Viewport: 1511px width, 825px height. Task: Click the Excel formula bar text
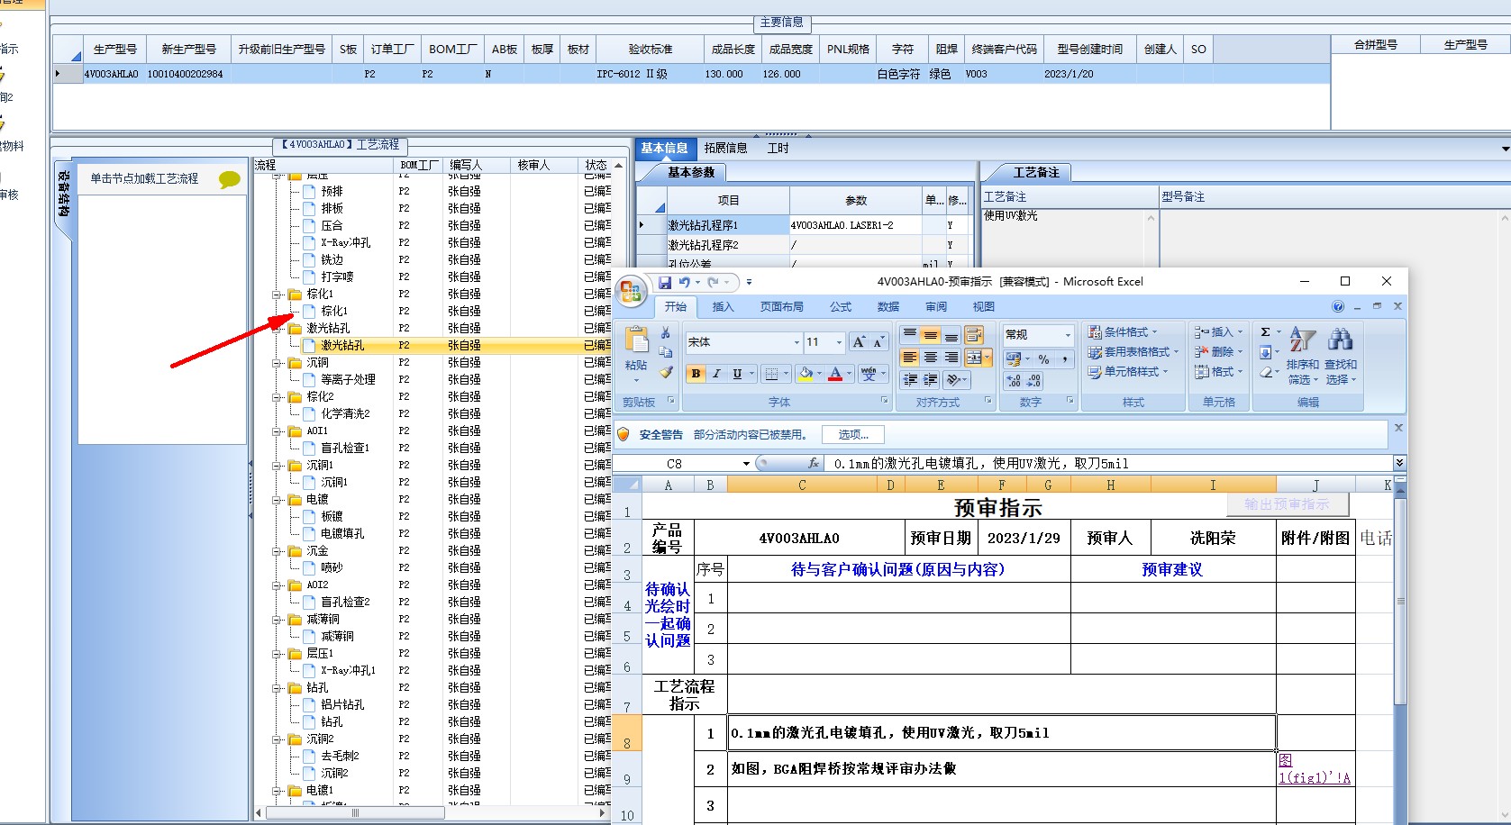coord(981,464)
